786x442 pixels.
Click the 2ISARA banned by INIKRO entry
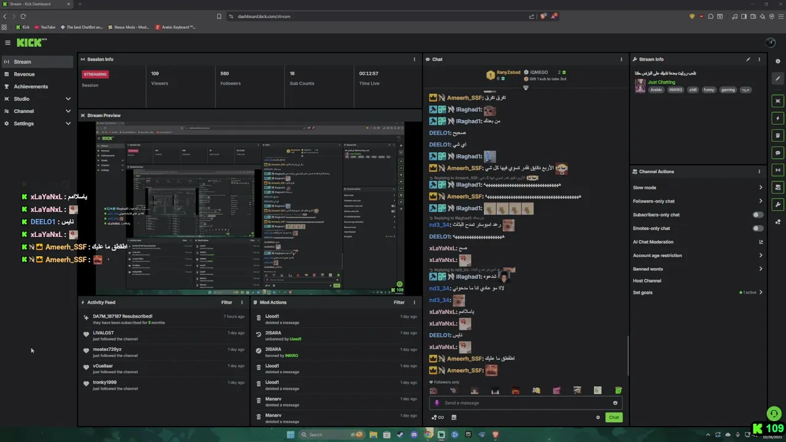(335, 352)
